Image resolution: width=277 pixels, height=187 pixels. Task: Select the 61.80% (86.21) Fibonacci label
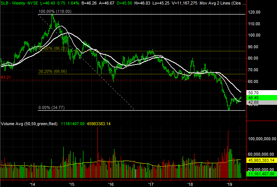coord(52,48)
